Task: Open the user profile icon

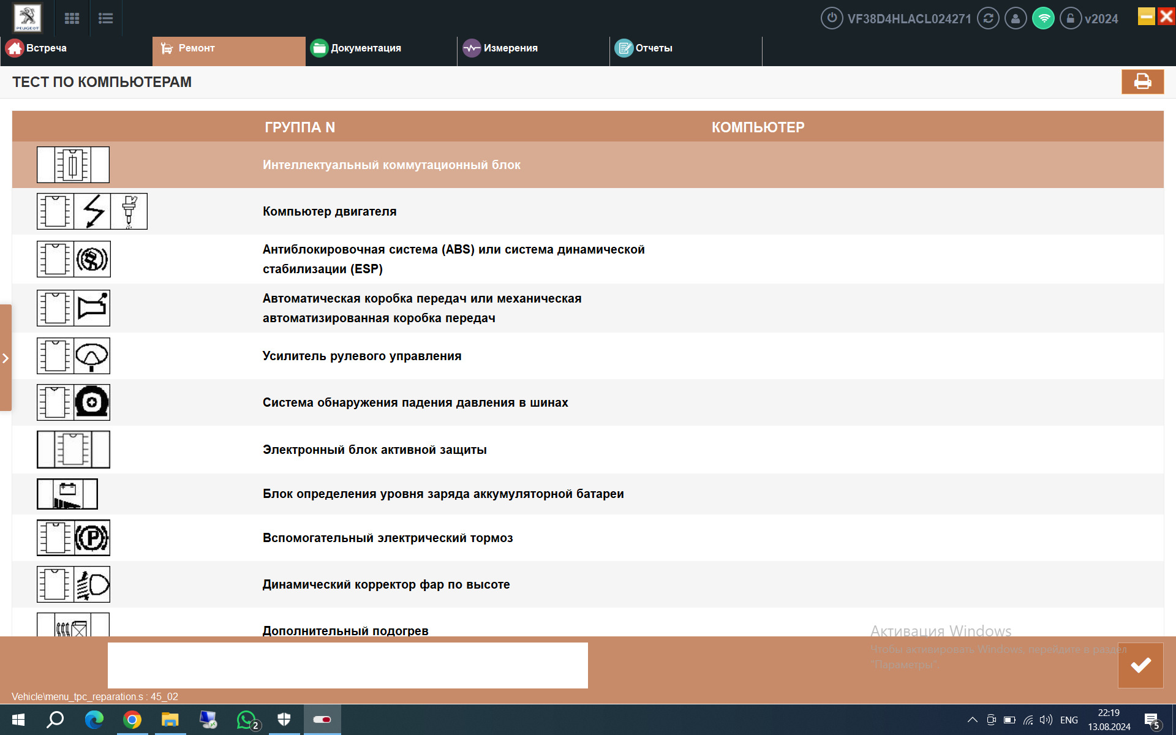Action: pos(1015,18)
